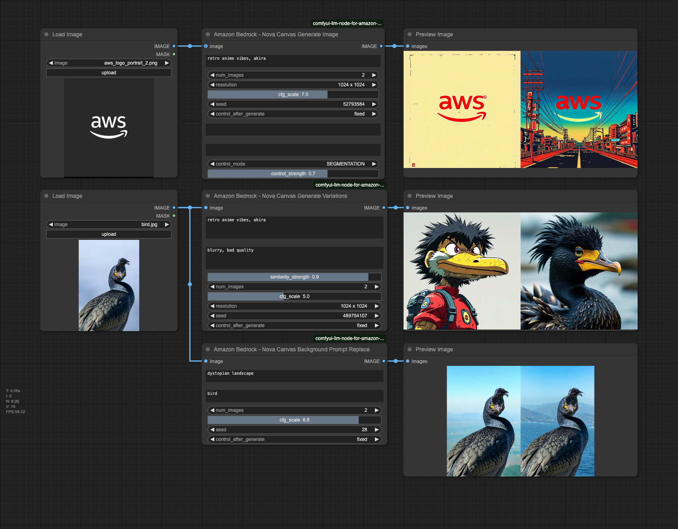Open resolution combo in Generate Variations node

[295, 306]
